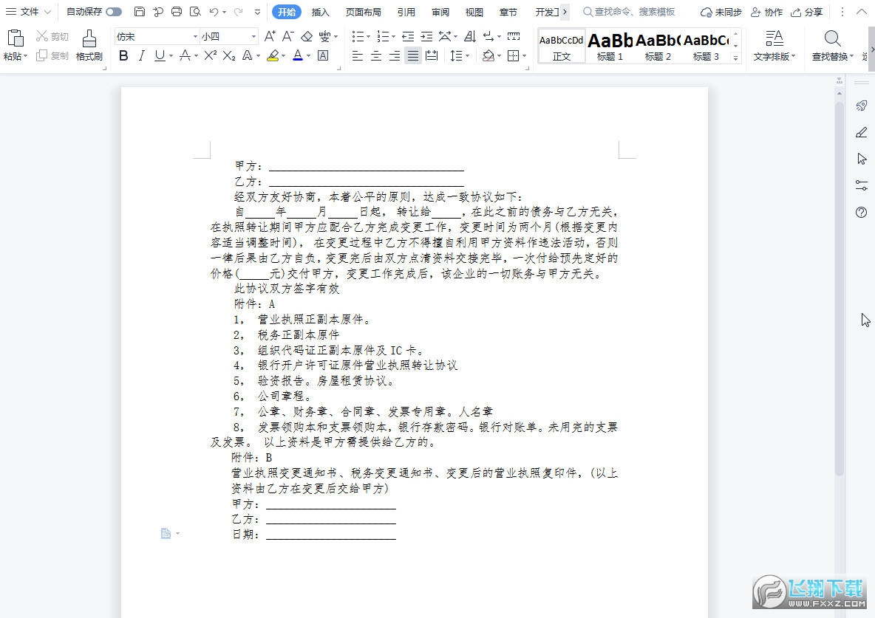The height and width of the screenshot is (618, 875).
Task: Click the save document icon
Action: [x=140, y=12]
